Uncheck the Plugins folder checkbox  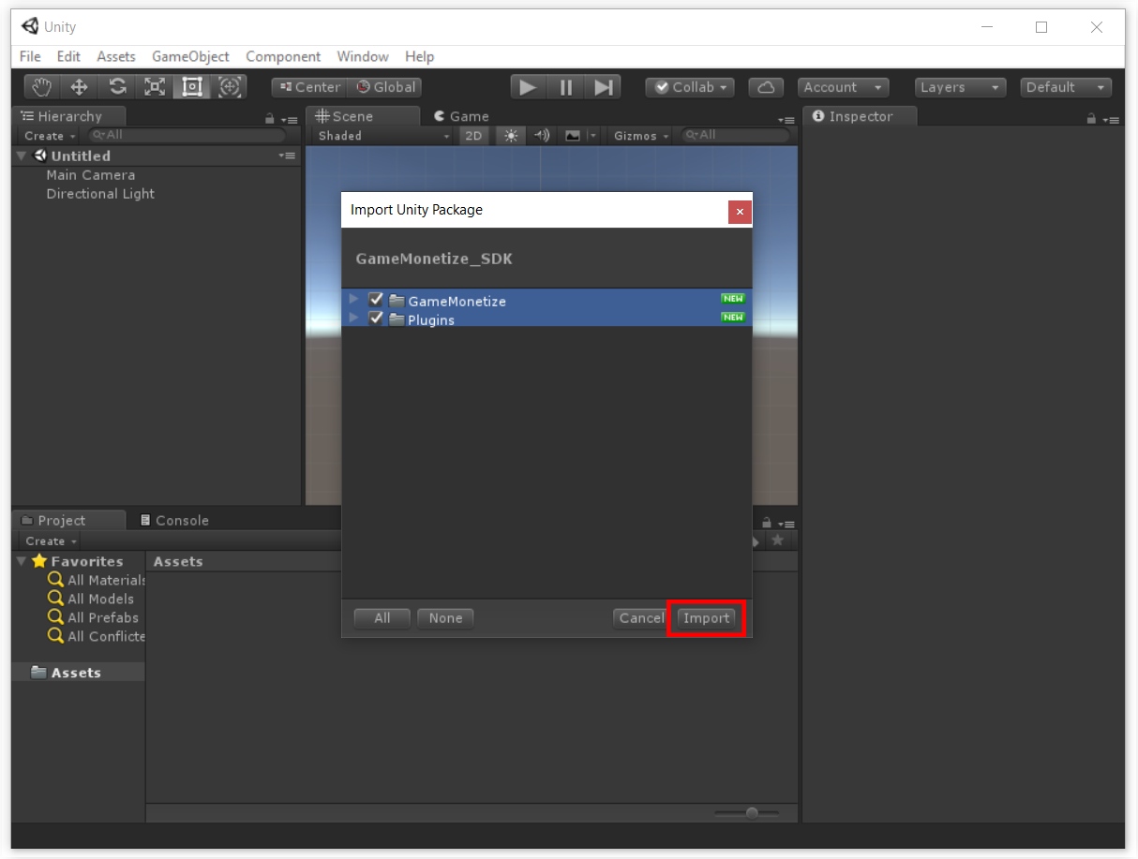[x=376, y=318]
